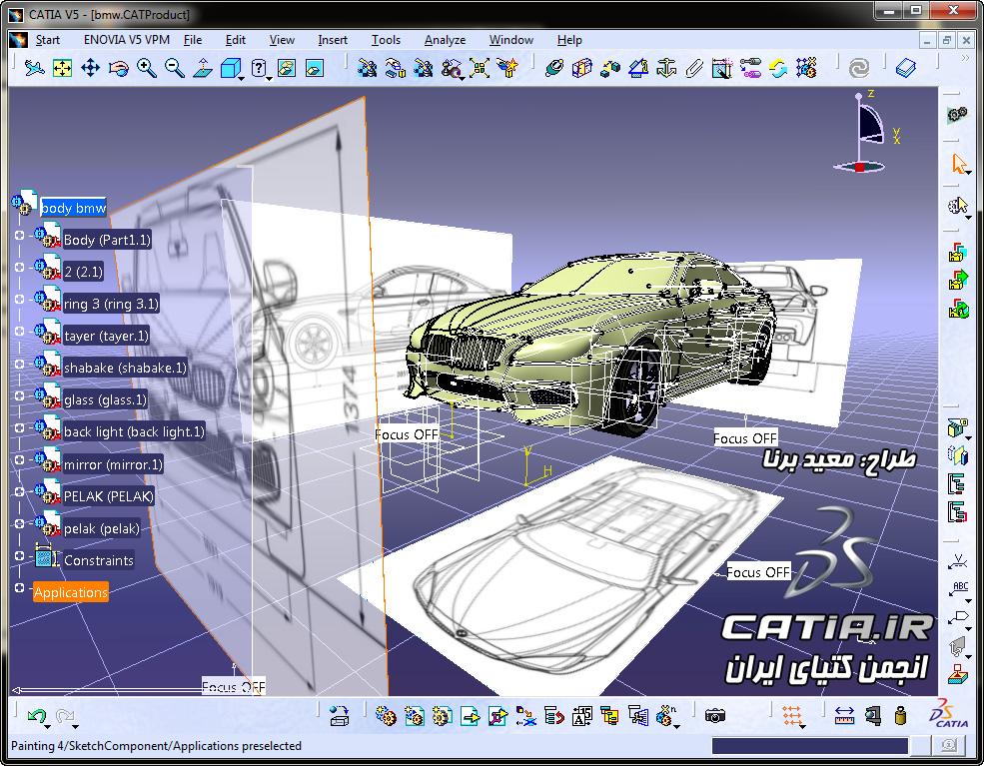Select body bmw root in tree
984x766 pixels.
pos(73,208)
